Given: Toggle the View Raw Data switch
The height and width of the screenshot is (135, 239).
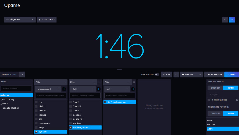Looking at the screenshot, I should (x=157, y=75).
